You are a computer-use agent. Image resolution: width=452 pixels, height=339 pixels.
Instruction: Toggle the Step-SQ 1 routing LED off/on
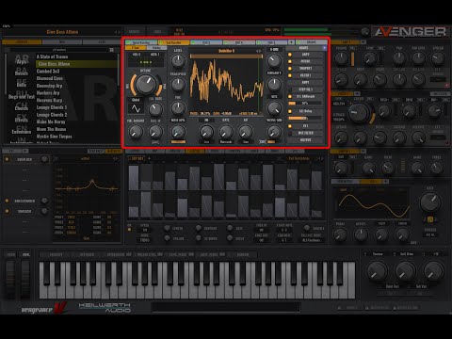click(290, 89)
